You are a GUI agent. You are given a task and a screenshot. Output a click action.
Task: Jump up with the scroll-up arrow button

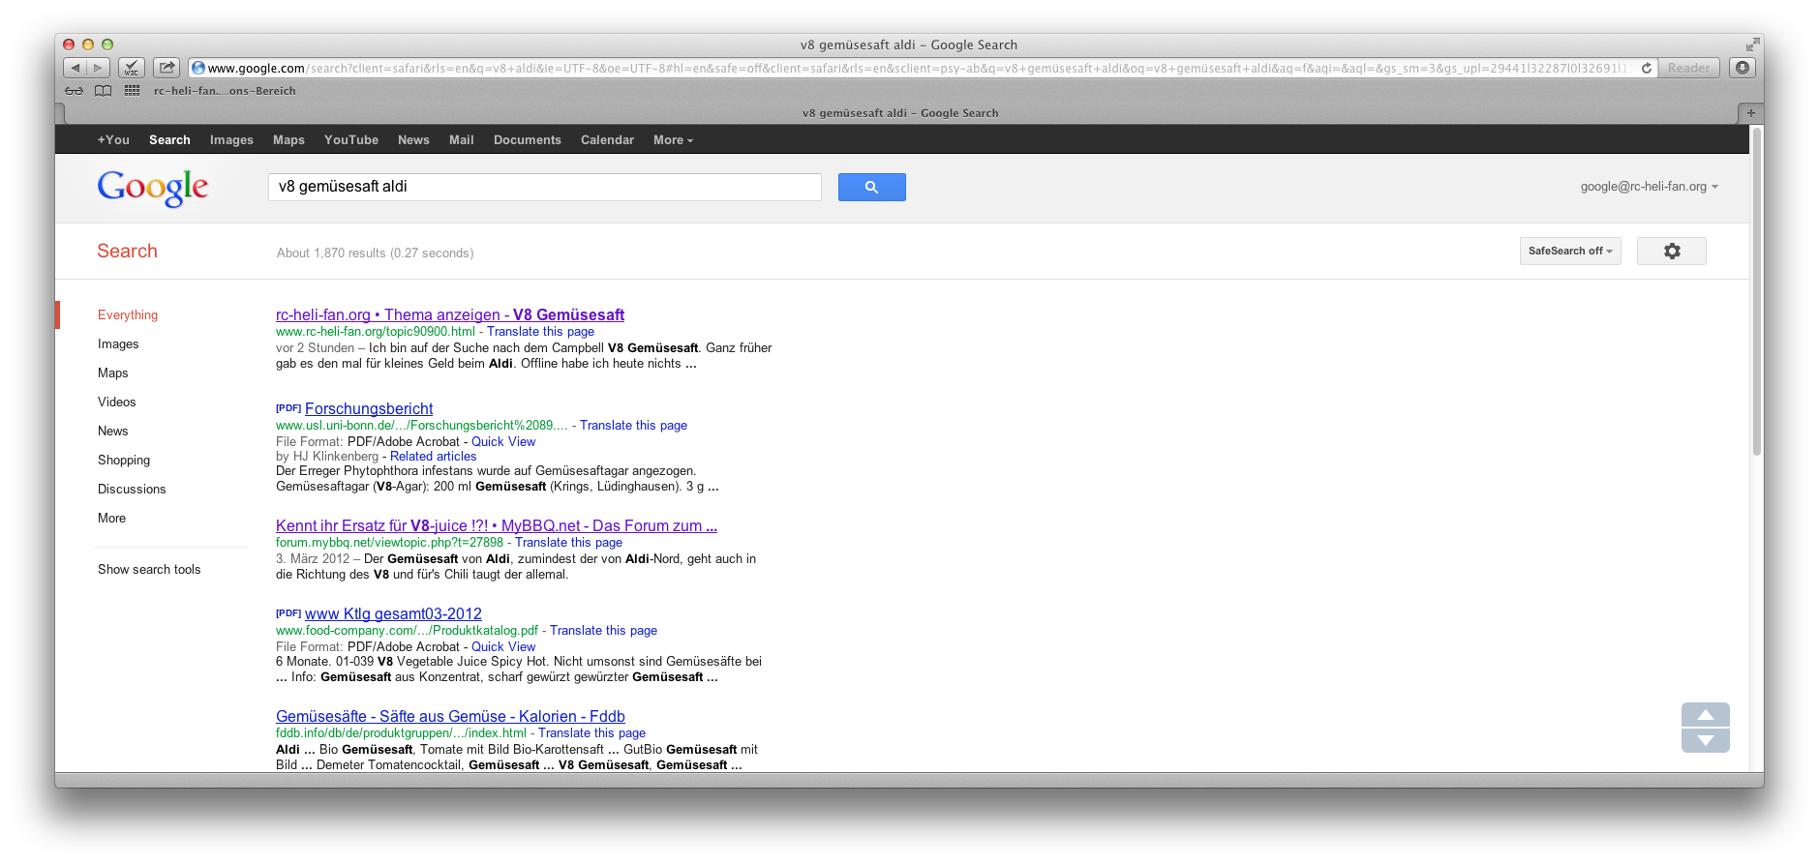pos(1706,715)
